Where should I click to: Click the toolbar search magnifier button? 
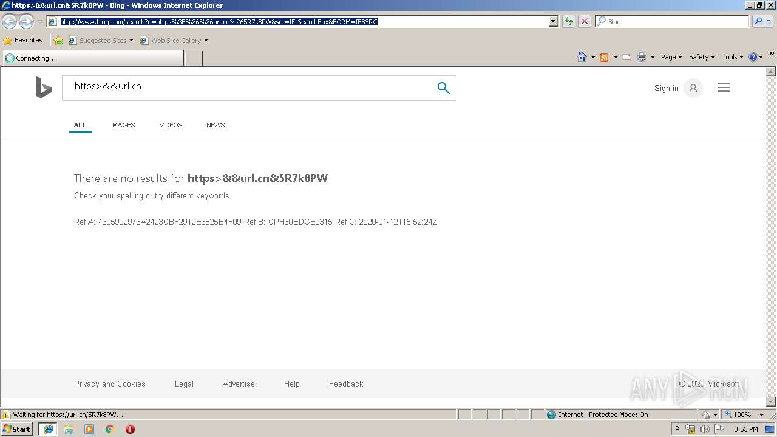click(x=758, y=22)
